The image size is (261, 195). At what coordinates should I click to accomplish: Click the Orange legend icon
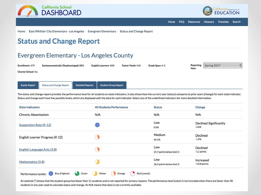click(113, 173)
